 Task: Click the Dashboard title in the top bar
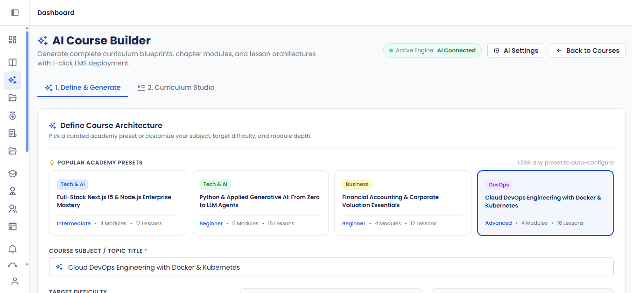coord(56,13)
